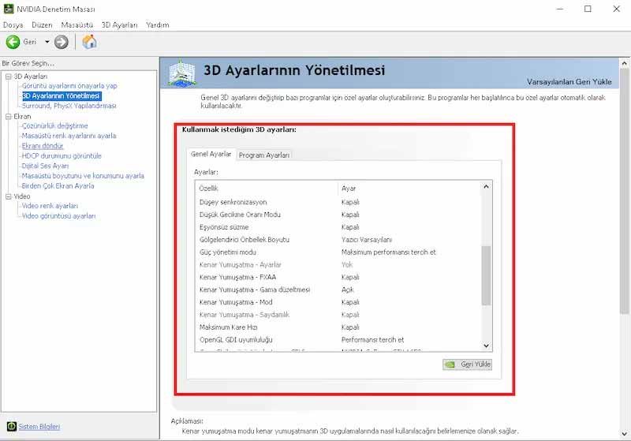The width and height of the screenshot is (631, 441).
Task: Open the Dosya menu
Action: [13, 25]
